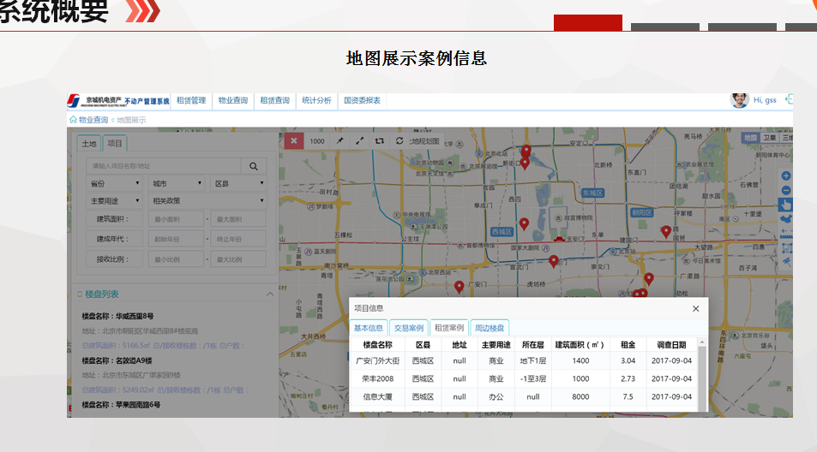Click the pushpin icon in map toolbar
817x452 pixels.
339,140
